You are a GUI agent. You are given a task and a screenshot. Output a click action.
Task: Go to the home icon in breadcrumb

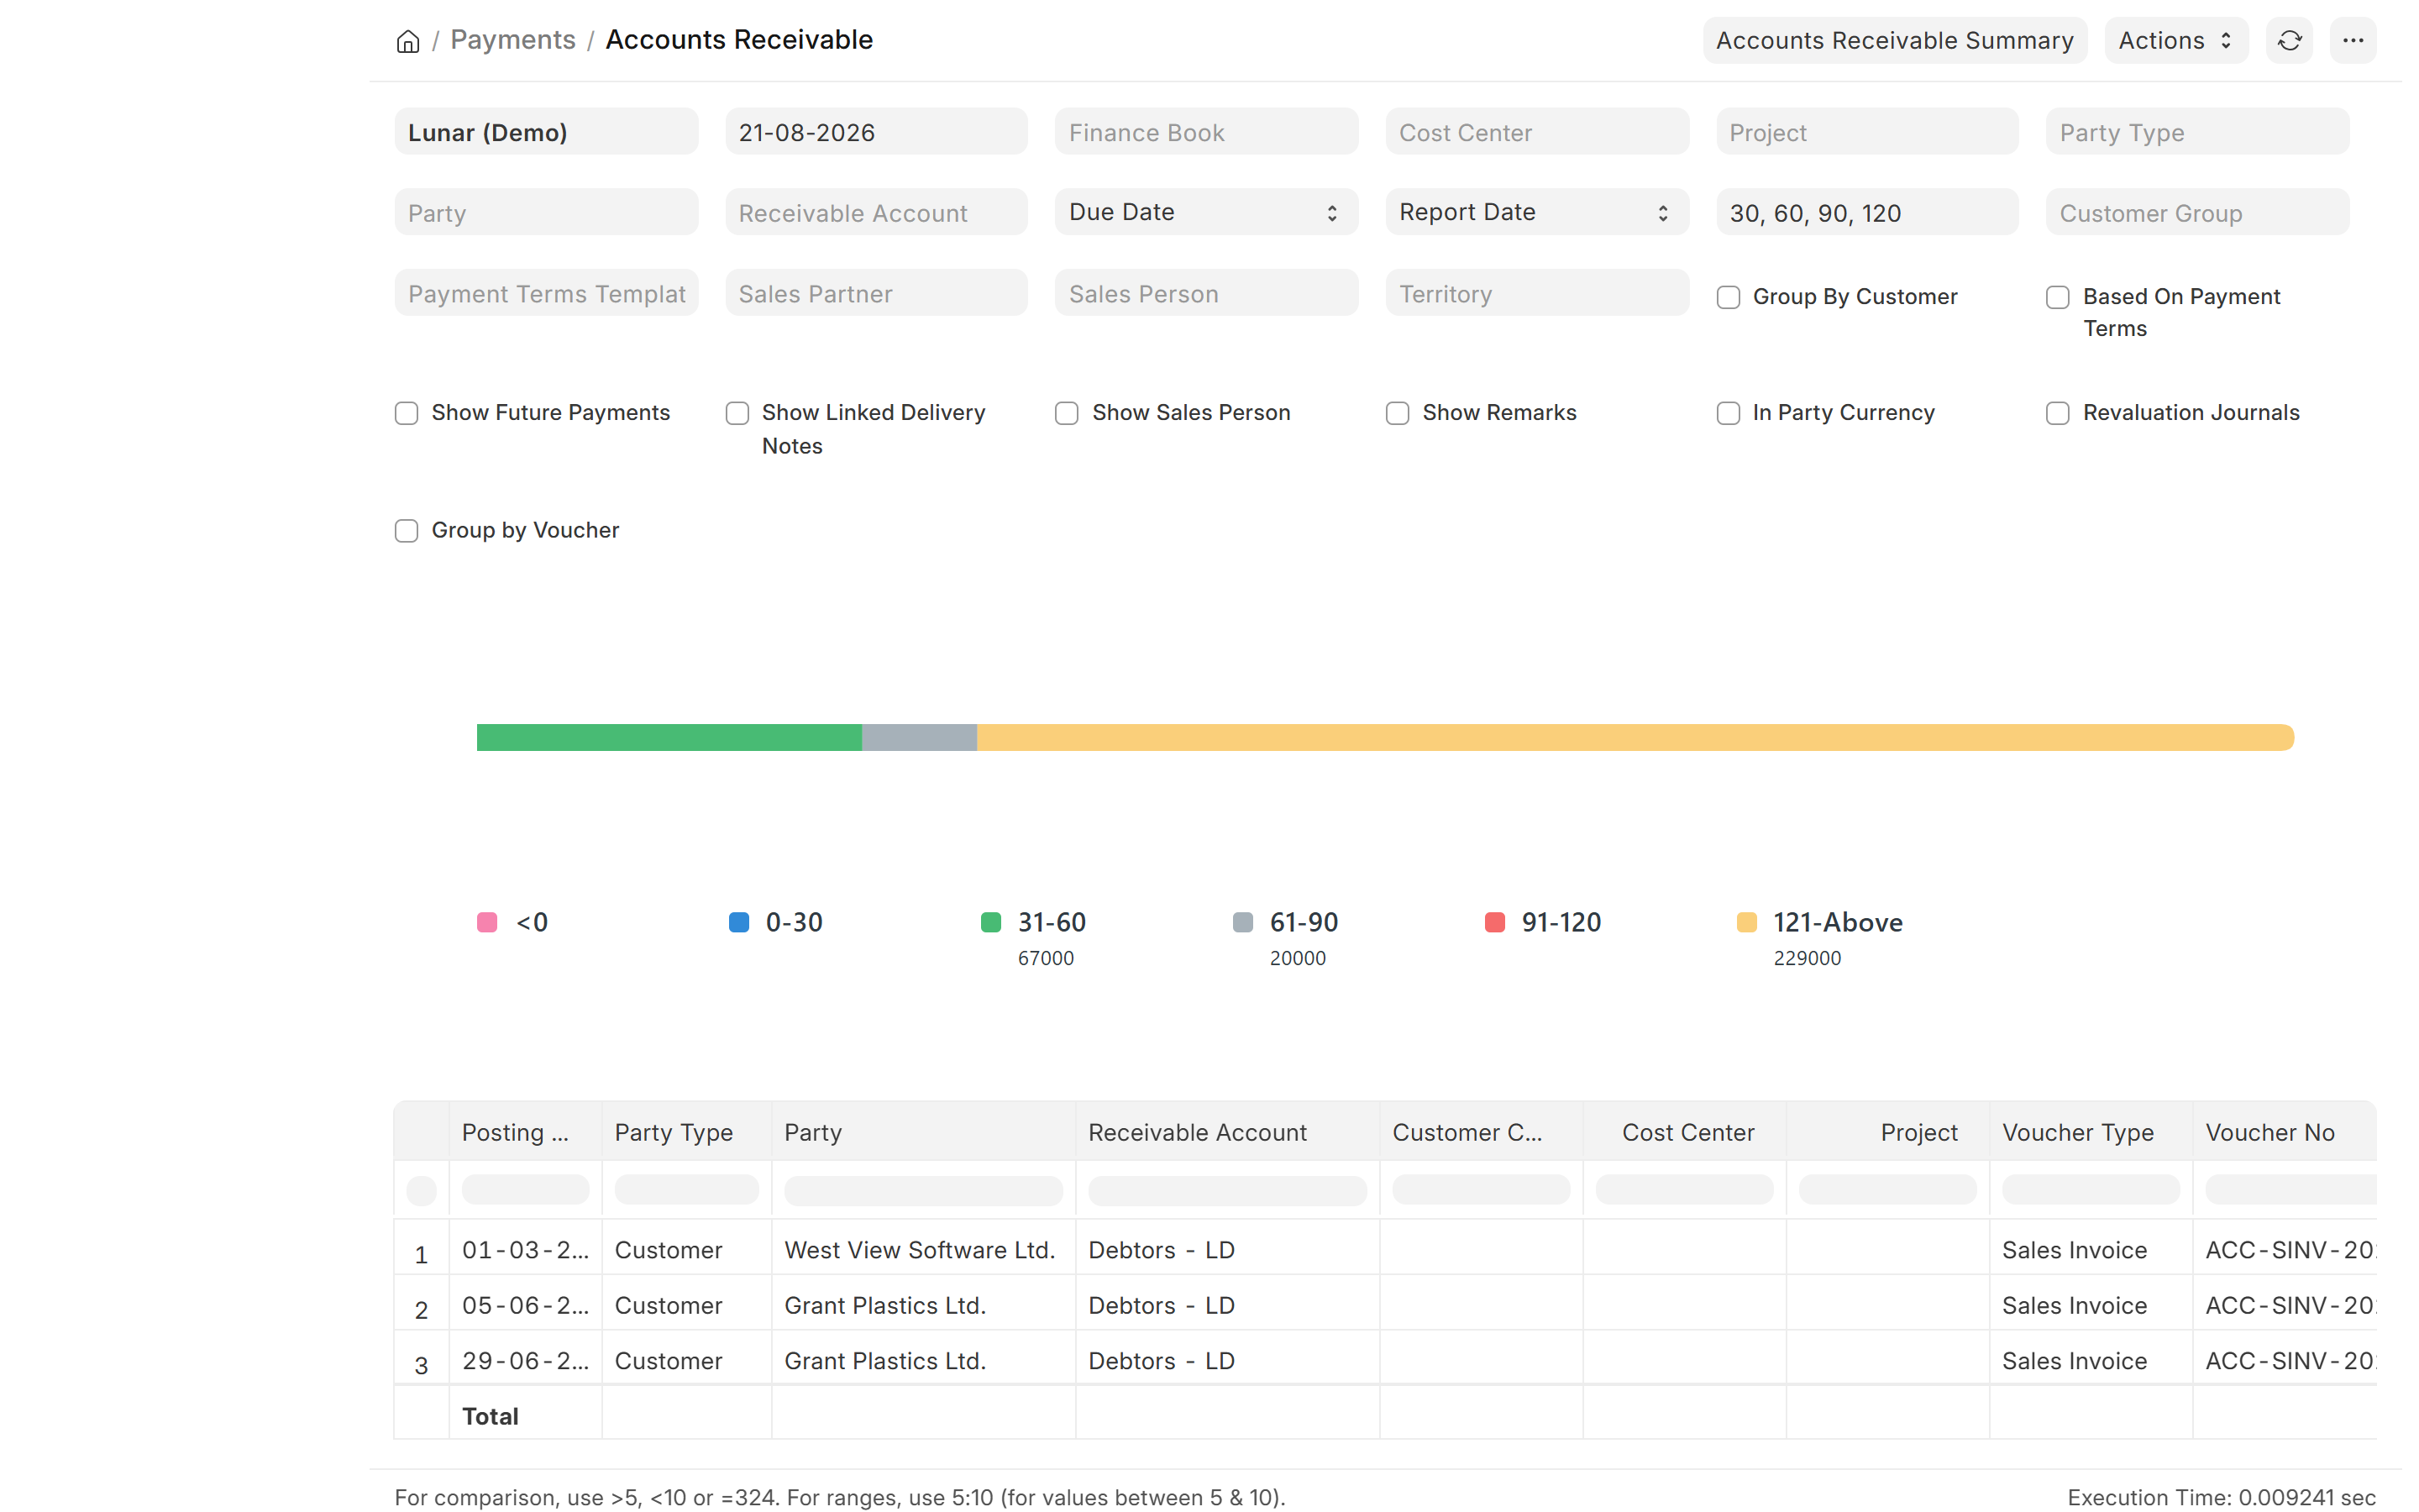pos(408,41)
